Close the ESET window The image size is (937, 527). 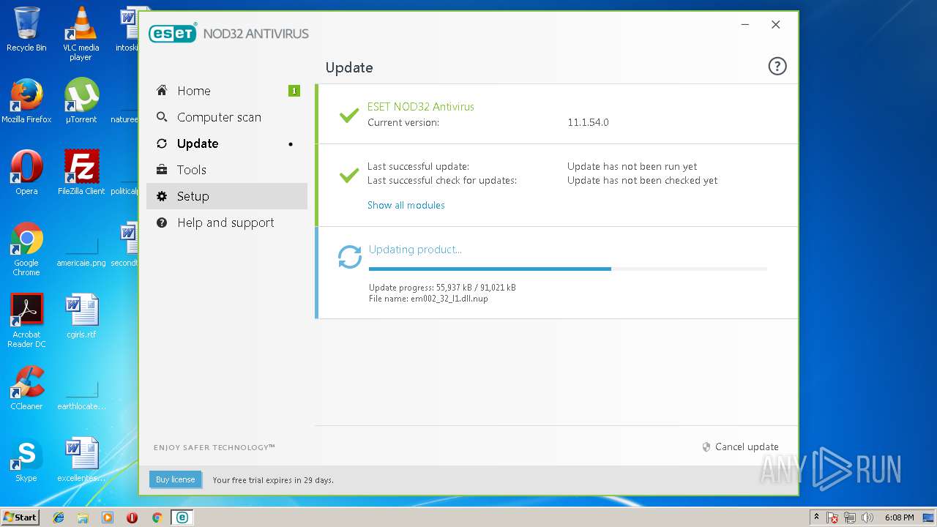[x=775, y=25]
